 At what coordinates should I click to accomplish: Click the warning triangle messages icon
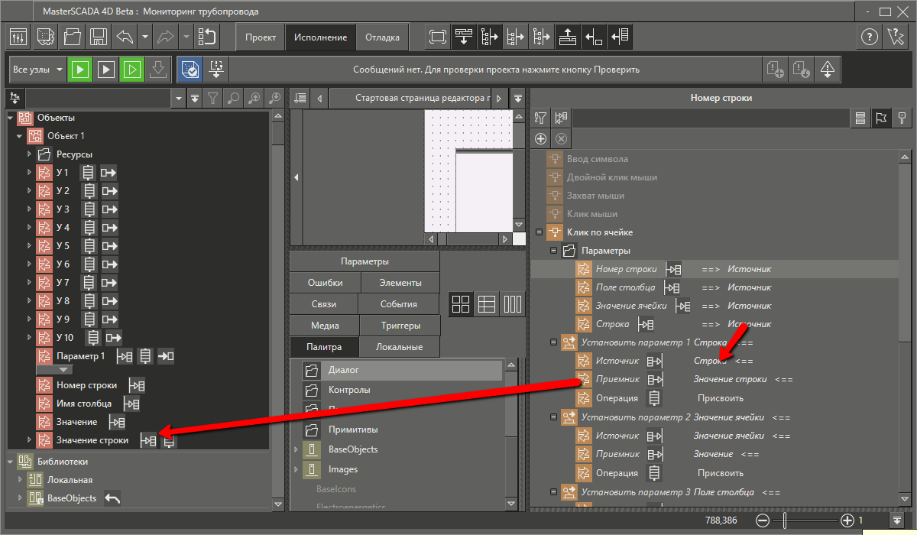coord(828,70)
